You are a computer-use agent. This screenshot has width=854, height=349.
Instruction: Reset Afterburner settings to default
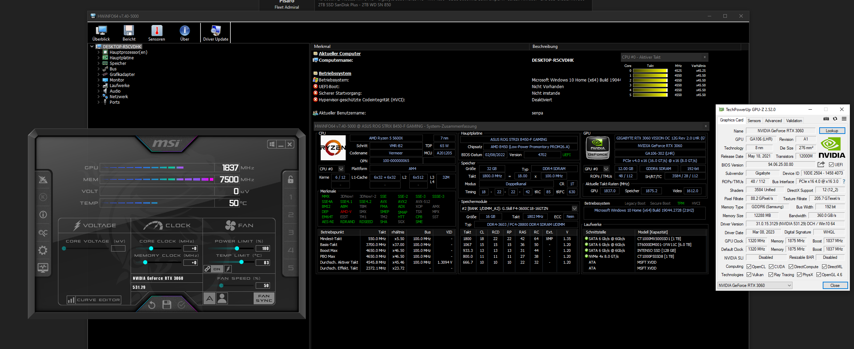152,305
